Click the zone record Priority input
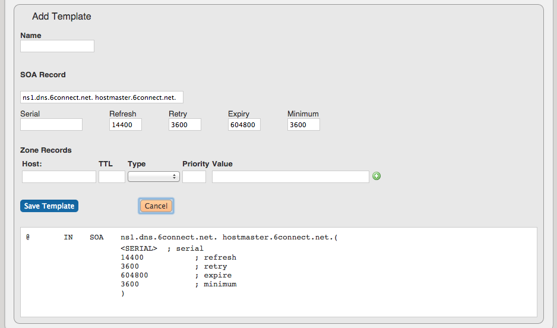The image size is (557, 328). pyautogui.click(x=194, y=176)
